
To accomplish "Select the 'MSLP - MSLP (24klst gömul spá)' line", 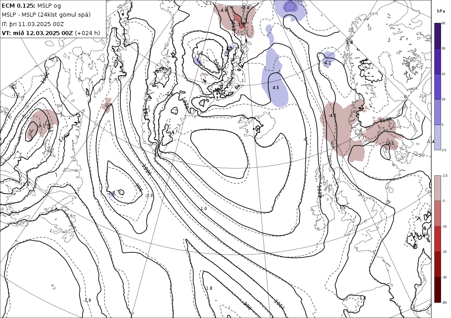I will click(x=46, y=15).
